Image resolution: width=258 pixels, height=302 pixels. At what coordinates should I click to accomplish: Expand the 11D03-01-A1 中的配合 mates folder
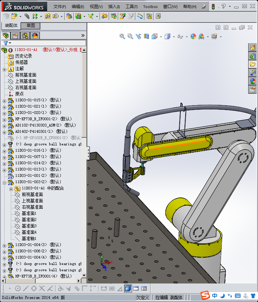tap(11, 189)
